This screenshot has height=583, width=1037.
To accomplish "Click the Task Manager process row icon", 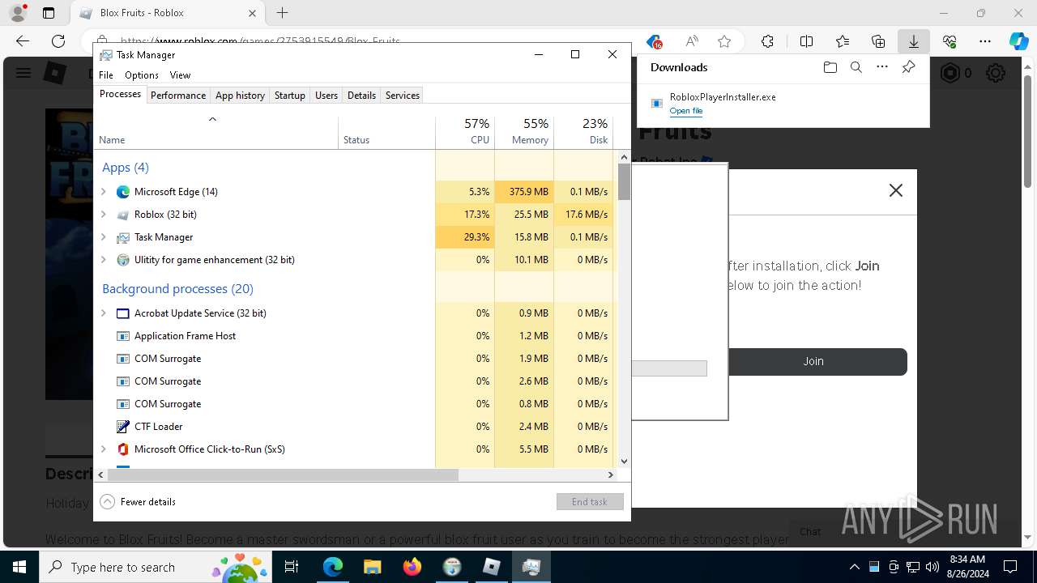I will [x=123, y=237].
